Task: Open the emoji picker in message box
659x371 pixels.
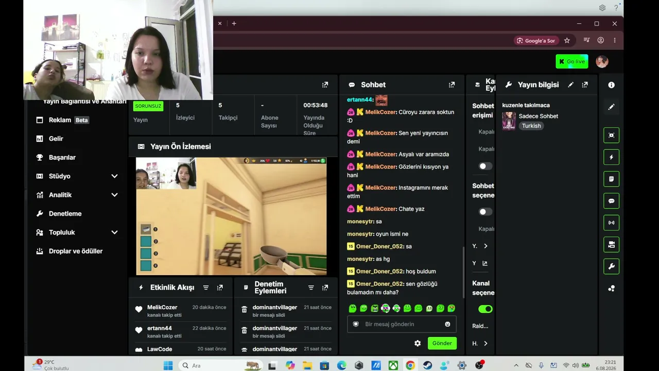Action: tap(447, 324)
